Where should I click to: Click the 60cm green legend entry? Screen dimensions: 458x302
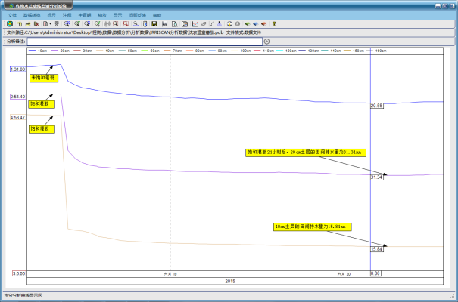coord(150,51)
